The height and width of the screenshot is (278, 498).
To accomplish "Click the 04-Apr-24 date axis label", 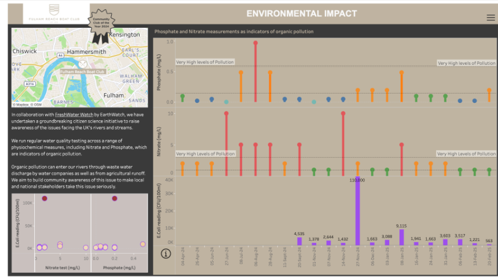I will tap(182, 257).
